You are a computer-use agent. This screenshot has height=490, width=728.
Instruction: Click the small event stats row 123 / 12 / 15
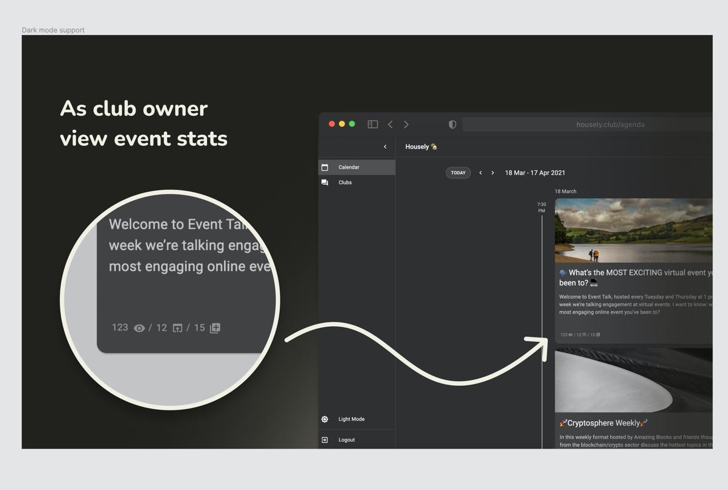coord(580,335)
